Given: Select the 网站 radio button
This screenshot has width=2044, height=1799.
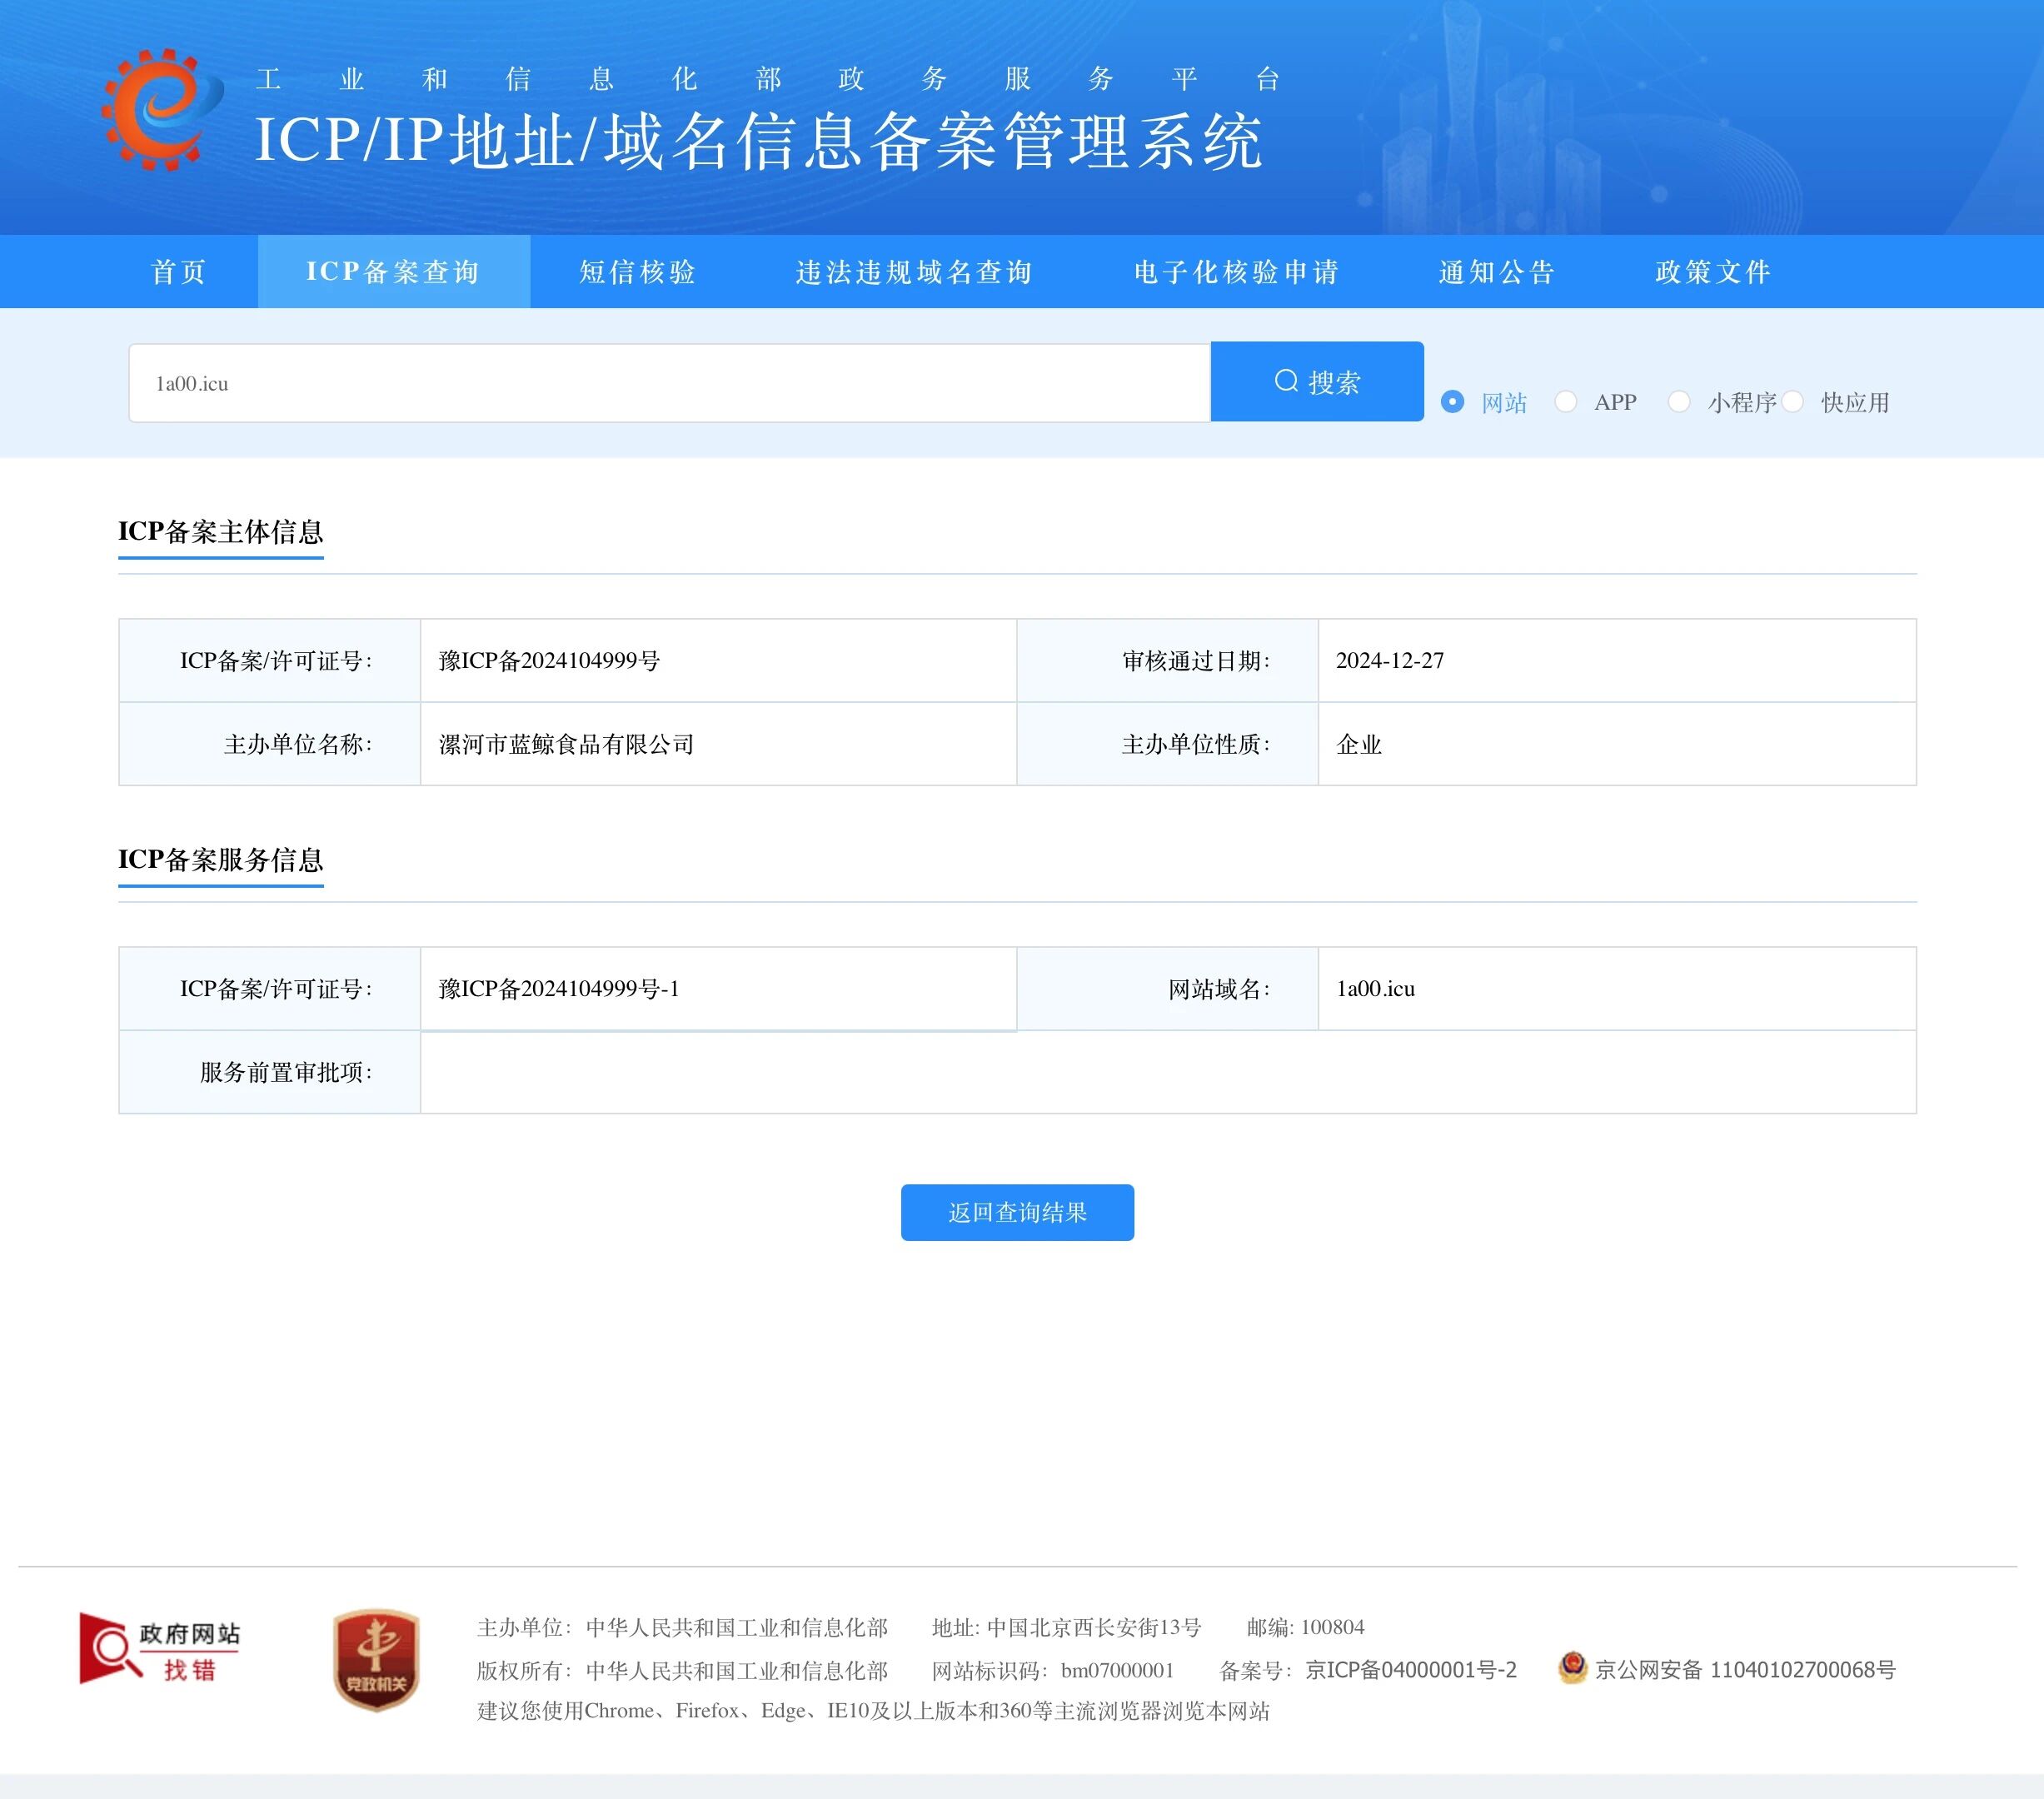Looking at the screenshot, I should pos(1452,402).
